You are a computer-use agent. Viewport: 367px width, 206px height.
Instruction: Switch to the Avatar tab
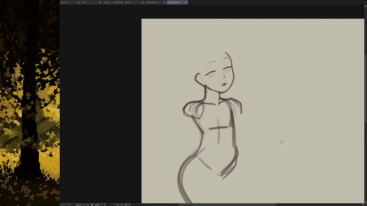(106, 2)
